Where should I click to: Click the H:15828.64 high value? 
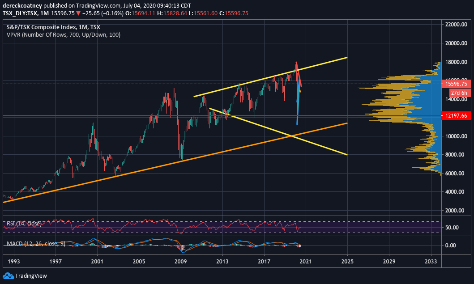[172, 13]
